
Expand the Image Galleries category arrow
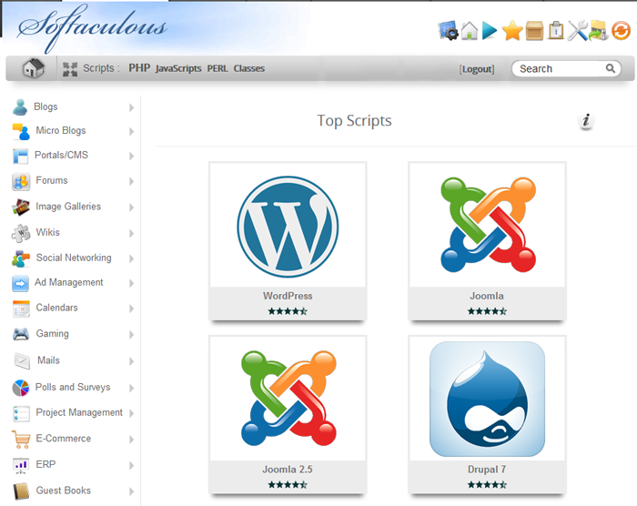click(x=131, y=207)
